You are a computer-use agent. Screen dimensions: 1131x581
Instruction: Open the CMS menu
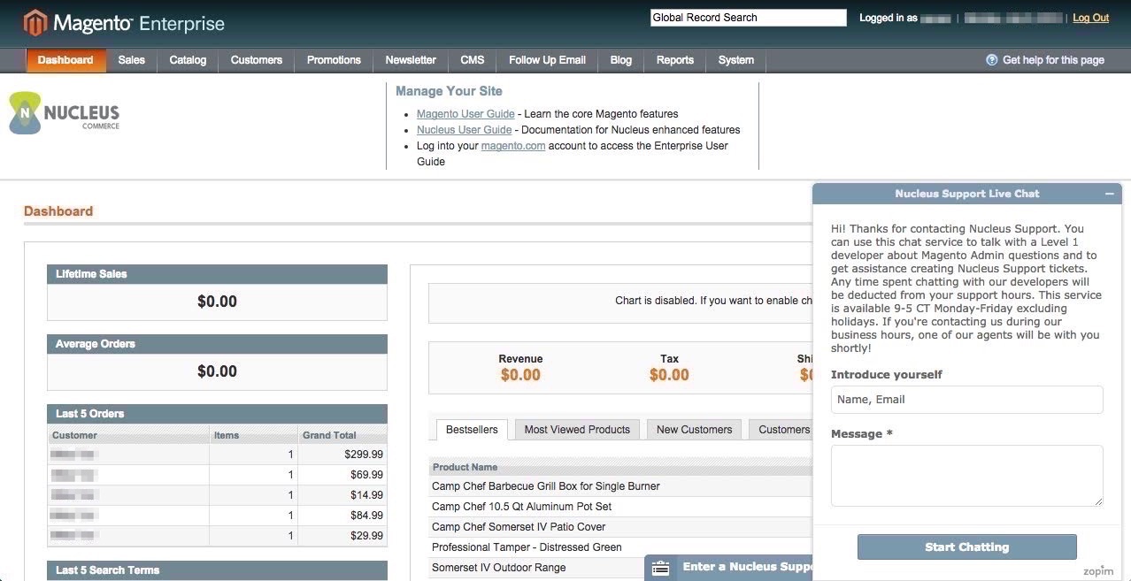(x=473, y=60)
